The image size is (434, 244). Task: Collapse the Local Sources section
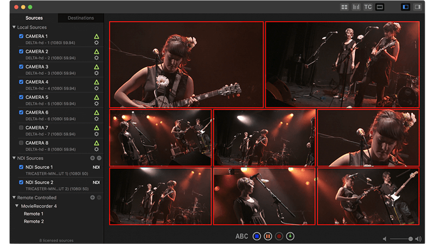coord(14,27)
